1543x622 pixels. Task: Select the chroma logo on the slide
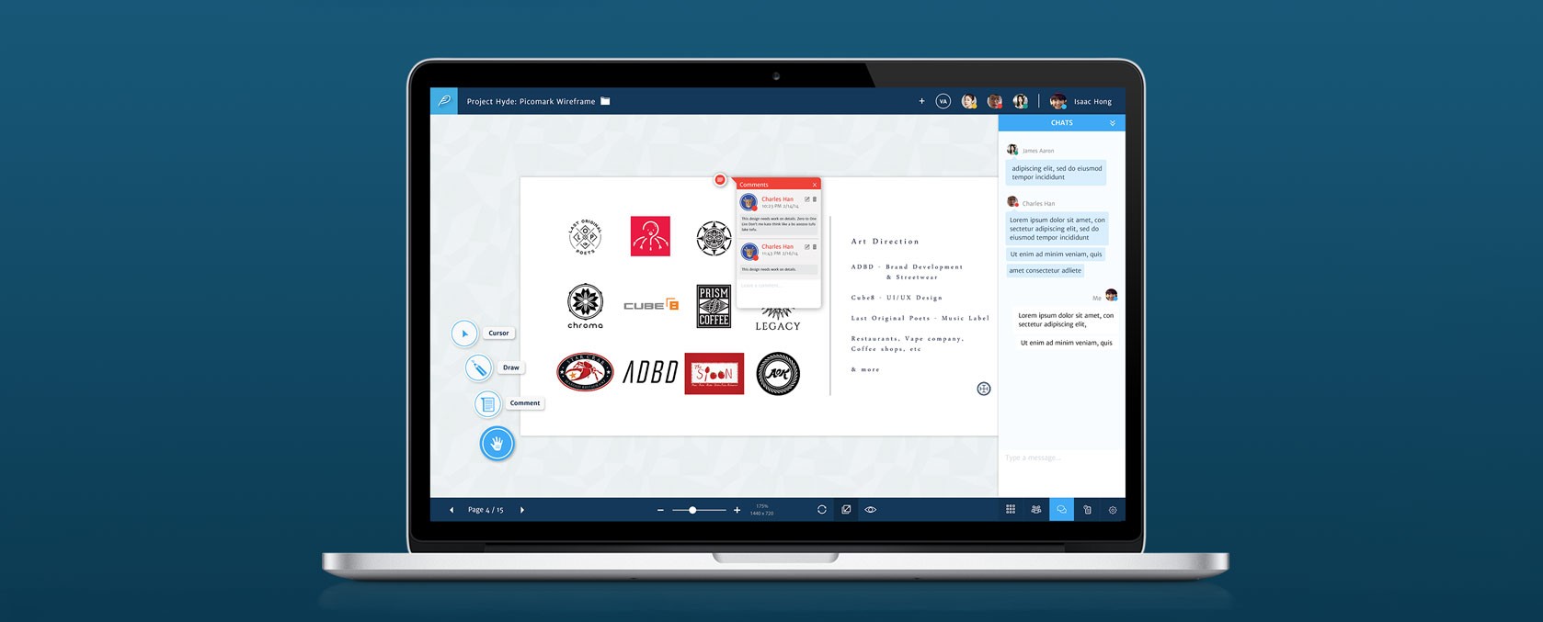coord(585,306)
